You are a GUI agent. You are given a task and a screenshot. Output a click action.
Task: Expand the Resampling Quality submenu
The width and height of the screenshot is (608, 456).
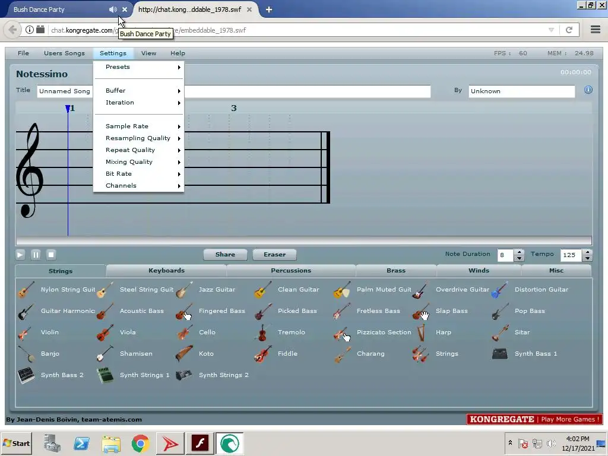click(x=138, y=138)
